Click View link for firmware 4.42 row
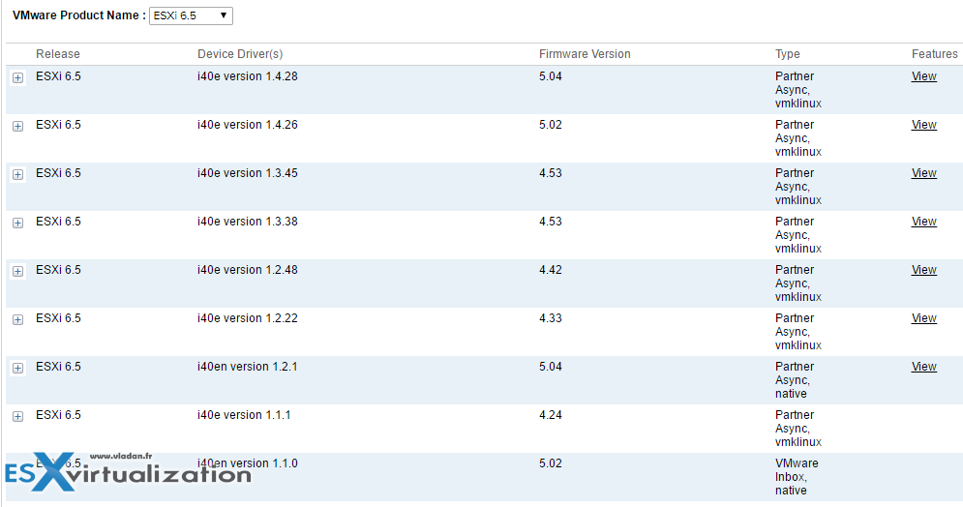 pos(923,270)
